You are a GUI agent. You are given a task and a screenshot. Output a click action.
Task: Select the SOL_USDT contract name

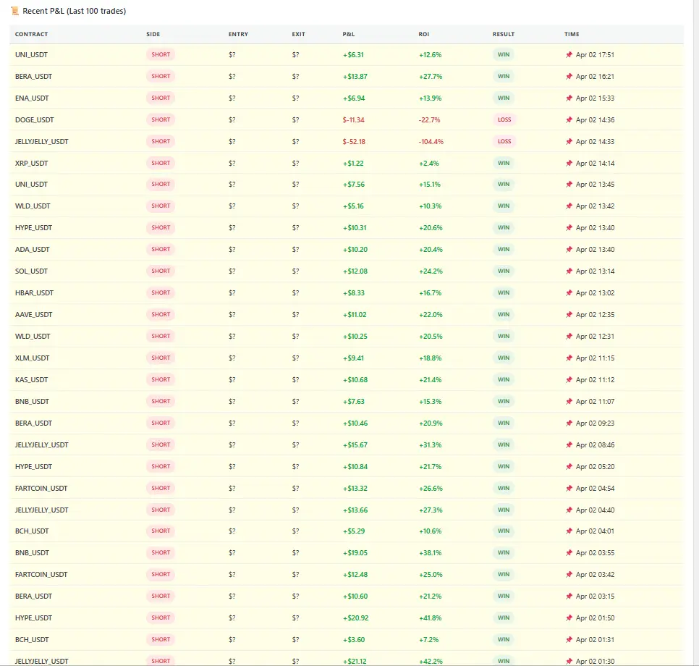[x=31, y=271]
